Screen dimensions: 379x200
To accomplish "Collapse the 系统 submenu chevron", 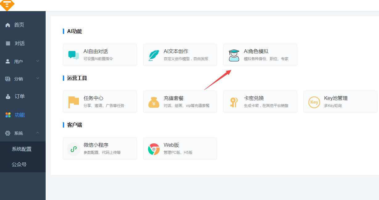I will coord(38,133).
